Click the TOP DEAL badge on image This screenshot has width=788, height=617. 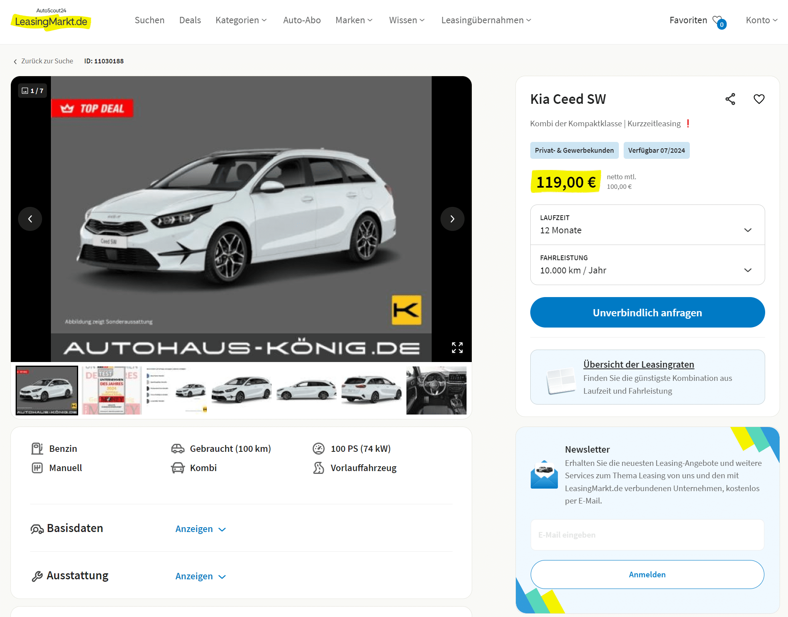point(92,108)
